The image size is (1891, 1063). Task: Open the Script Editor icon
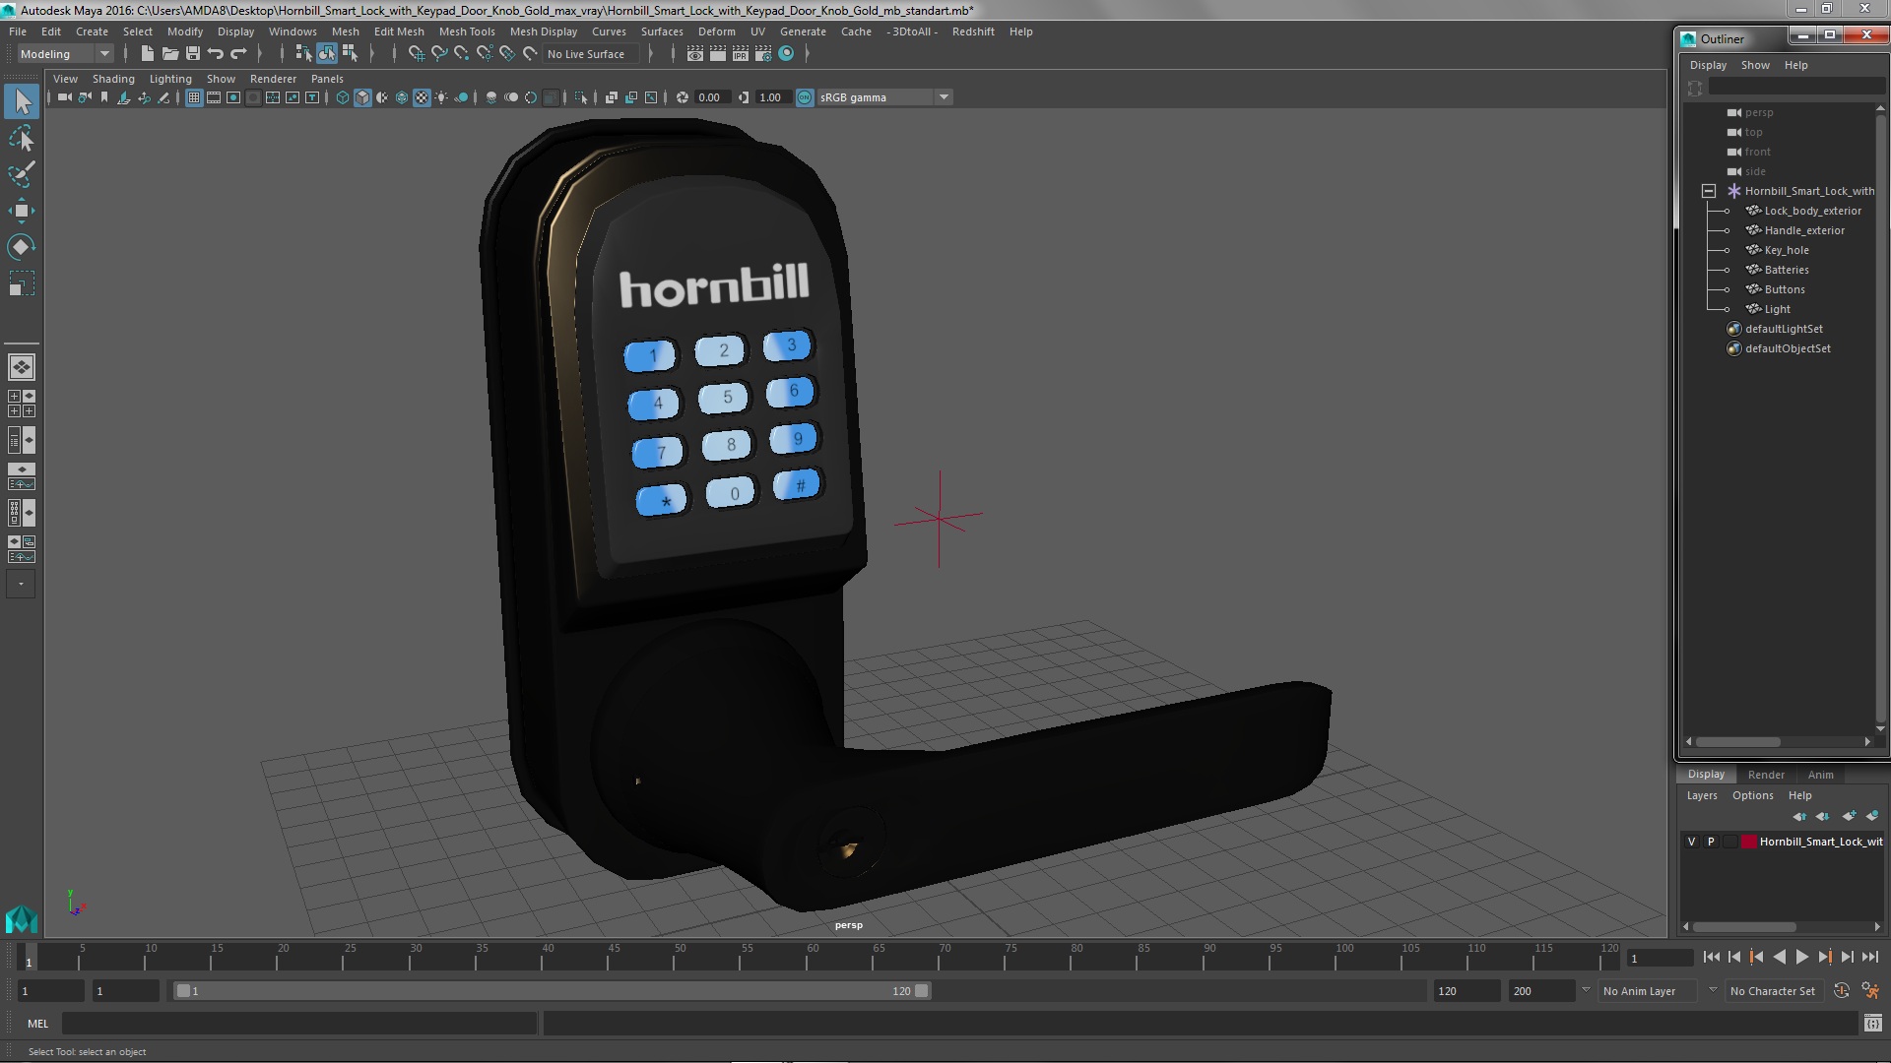point(1873,1024)
